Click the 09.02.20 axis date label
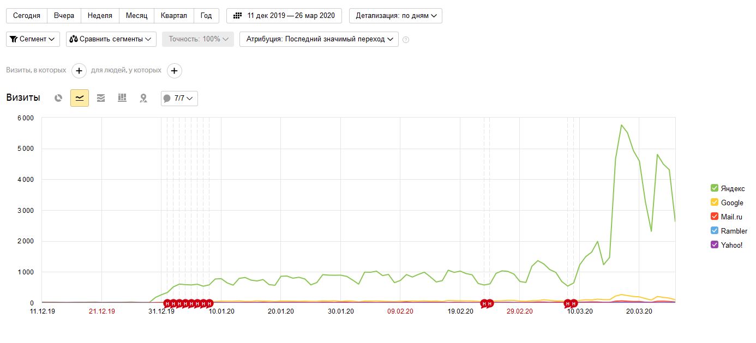This screenshot has height=343, width=756. click(x=400, y=312)
